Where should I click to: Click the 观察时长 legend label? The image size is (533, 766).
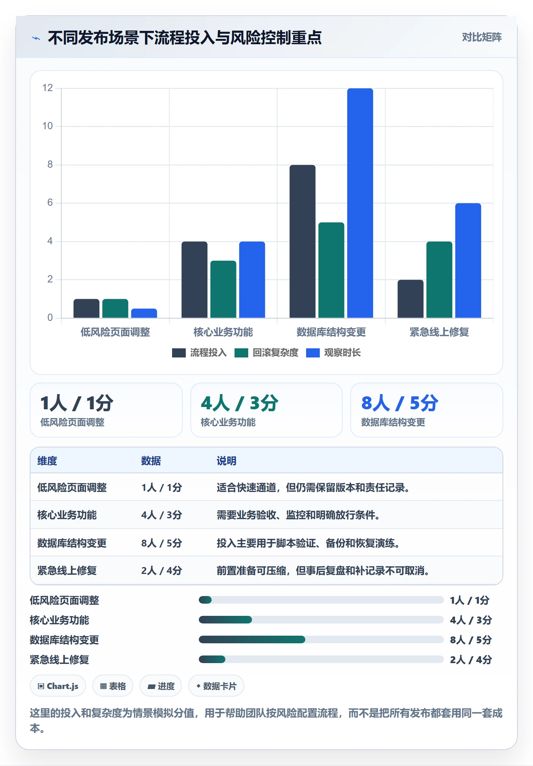pyautogui.click(x=342, y=353)
